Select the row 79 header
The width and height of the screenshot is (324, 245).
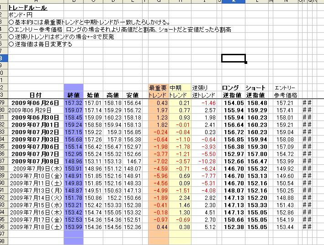[2, 103]
